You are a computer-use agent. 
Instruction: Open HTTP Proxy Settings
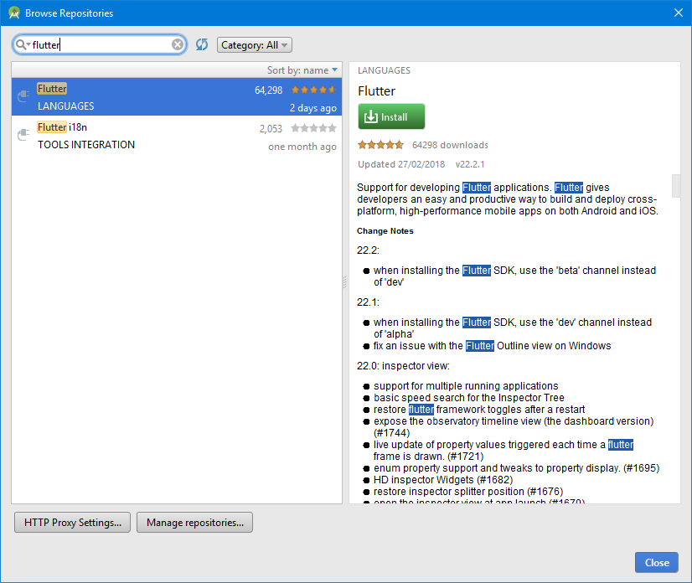pos(72,523)
